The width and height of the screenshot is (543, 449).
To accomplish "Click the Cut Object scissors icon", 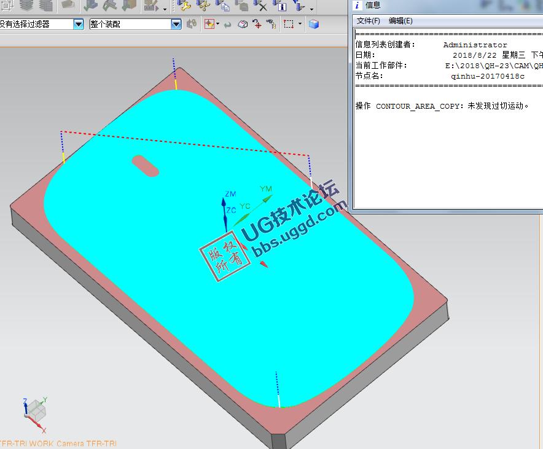I will pos(203,6).
